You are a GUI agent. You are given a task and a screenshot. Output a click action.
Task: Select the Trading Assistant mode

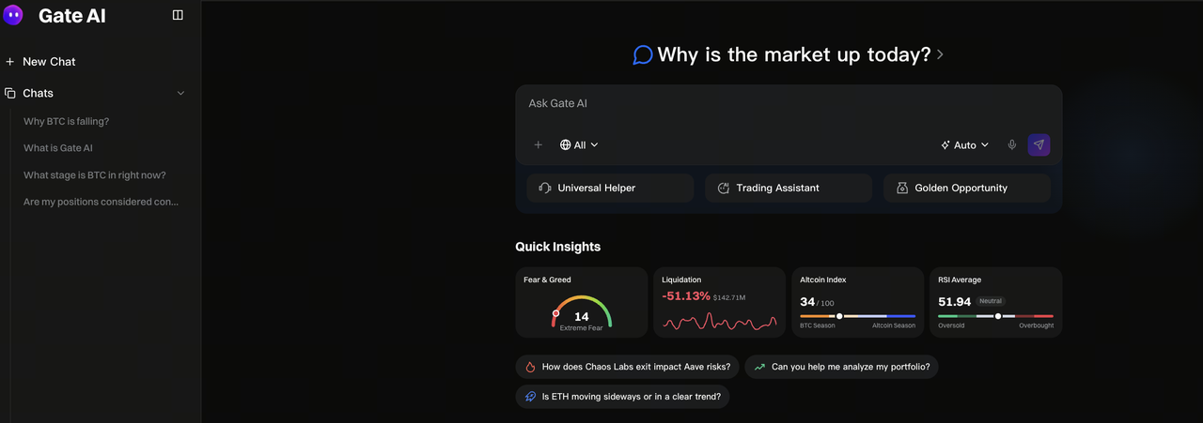coord(788,189)
